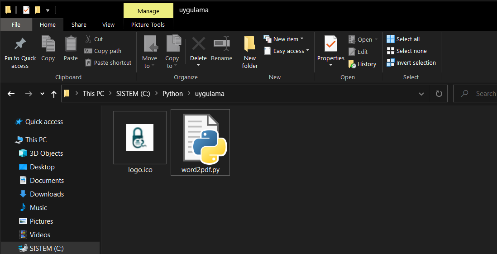
Task: Show address bar previous locations dropdown
Action: (421, 94)
